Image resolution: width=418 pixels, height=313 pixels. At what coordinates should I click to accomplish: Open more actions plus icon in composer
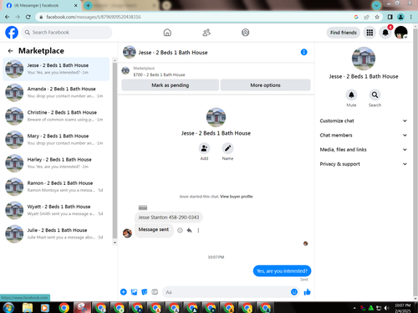point(124,292)
